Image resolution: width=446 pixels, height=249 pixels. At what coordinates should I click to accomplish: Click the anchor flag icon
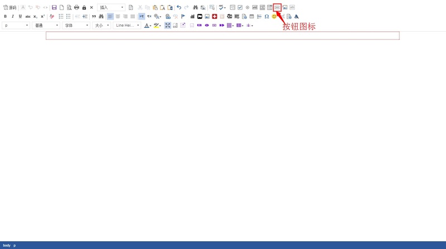point(183,17)
